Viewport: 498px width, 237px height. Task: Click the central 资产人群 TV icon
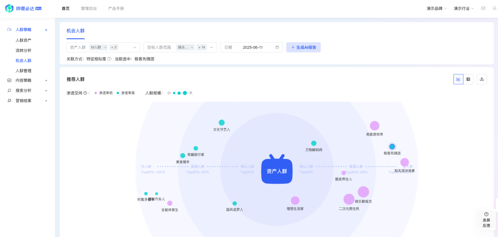click(277, 169)
